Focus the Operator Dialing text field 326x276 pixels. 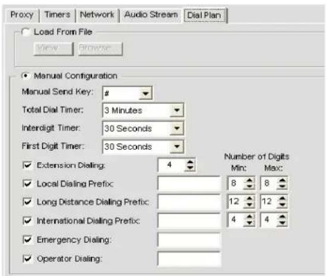tap(189, 259)
